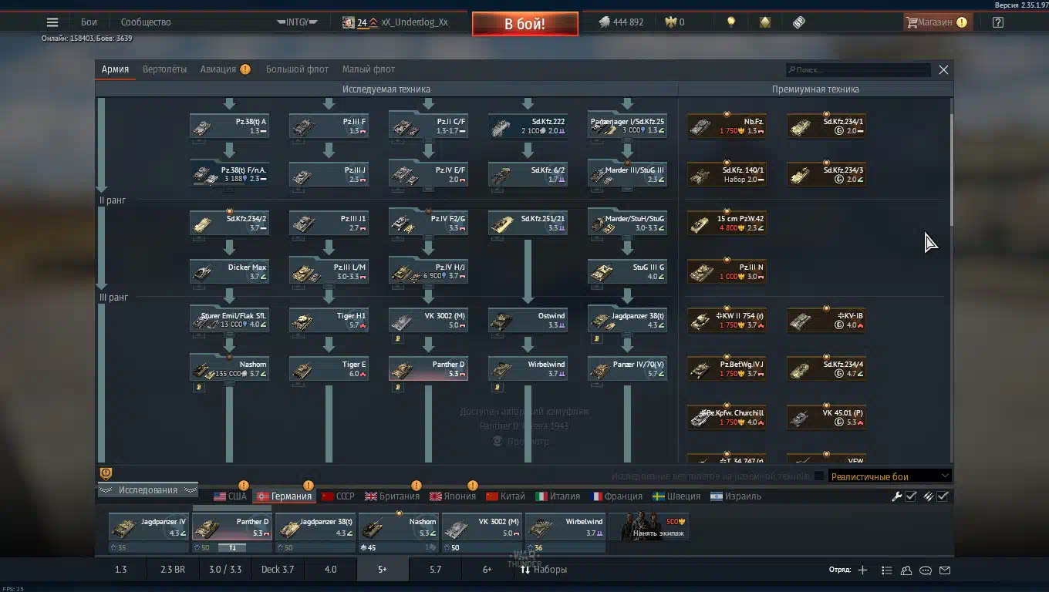Click the INTGY squadron tag
The height and width of the screenshot is (592, 1049).
pos(297,22)
